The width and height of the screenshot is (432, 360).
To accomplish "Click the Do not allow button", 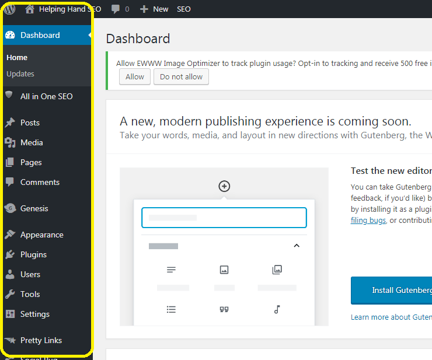I will 181,76.
